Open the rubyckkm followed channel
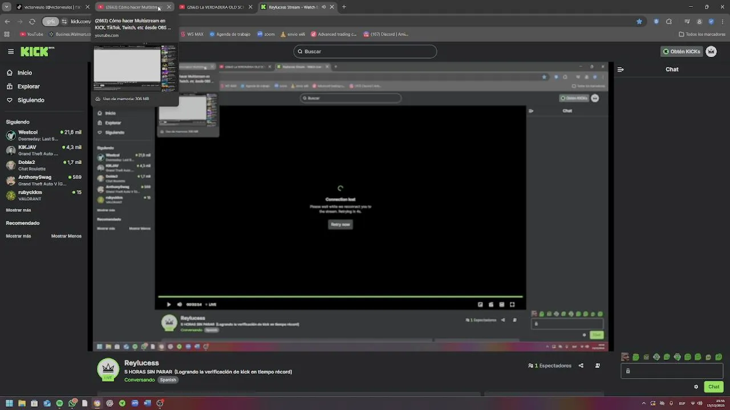Screen dimensions: 730x410 click(x=44, y=195)
